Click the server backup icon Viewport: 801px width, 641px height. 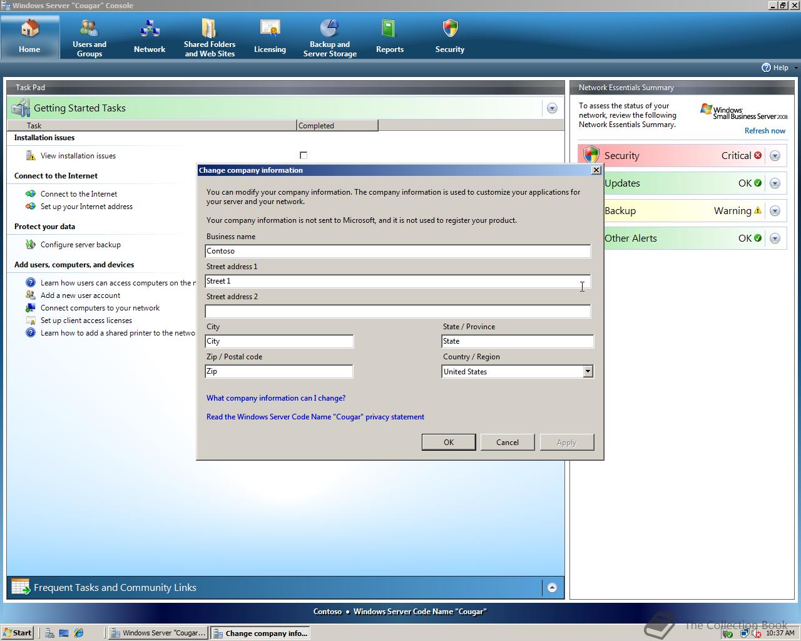click(x=31, y=245)
